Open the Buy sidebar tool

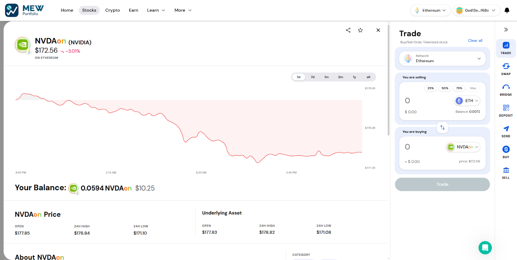(506, 152)
